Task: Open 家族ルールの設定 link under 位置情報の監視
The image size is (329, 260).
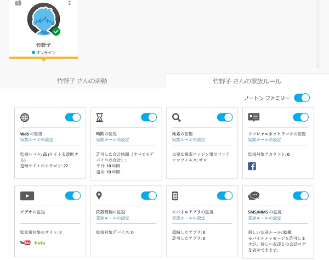Action: coord(112,218)
